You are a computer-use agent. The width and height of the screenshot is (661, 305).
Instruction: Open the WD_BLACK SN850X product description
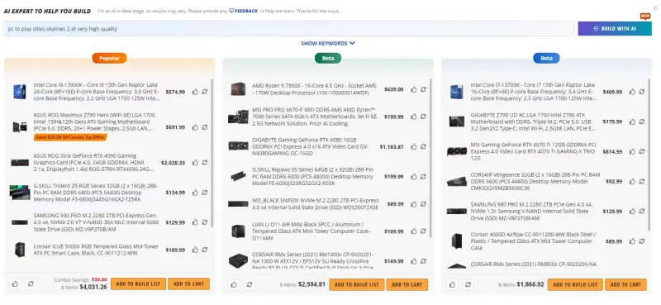[316, 204]
